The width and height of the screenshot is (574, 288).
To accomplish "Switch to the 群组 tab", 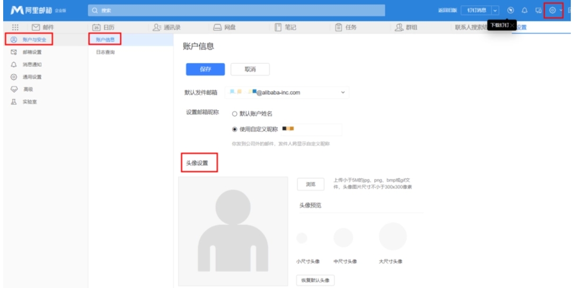I will pos(406,28).
